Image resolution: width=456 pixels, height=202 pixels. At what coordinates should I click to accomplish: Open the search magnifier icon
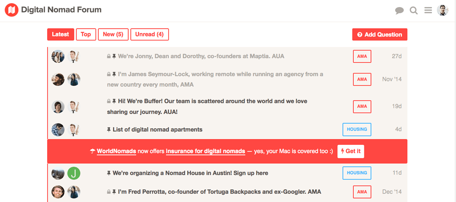[414, 10]
